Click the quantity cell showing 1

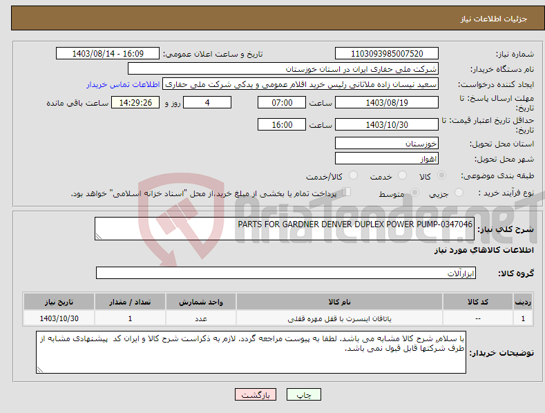pos(130,318)
